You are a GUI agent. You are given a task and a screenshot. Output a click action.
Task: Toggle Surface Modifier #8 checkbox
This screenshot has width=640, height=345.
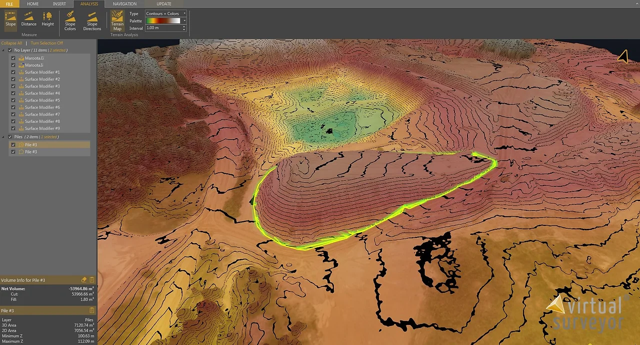click(x=13, y=121)
